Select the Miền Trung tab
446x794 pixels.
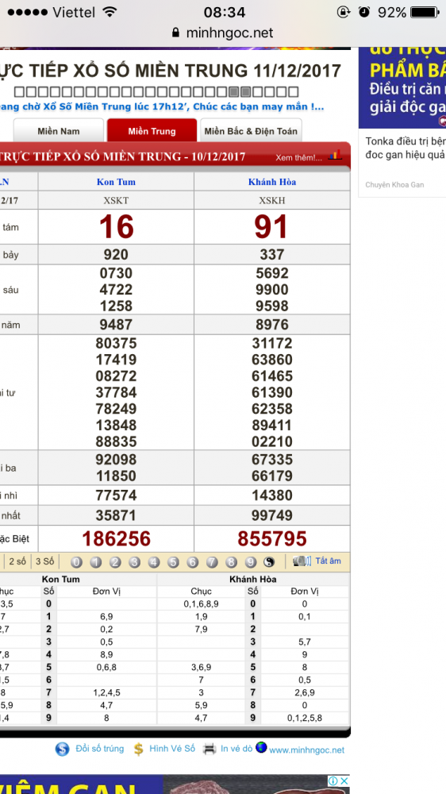pos(152,131)
